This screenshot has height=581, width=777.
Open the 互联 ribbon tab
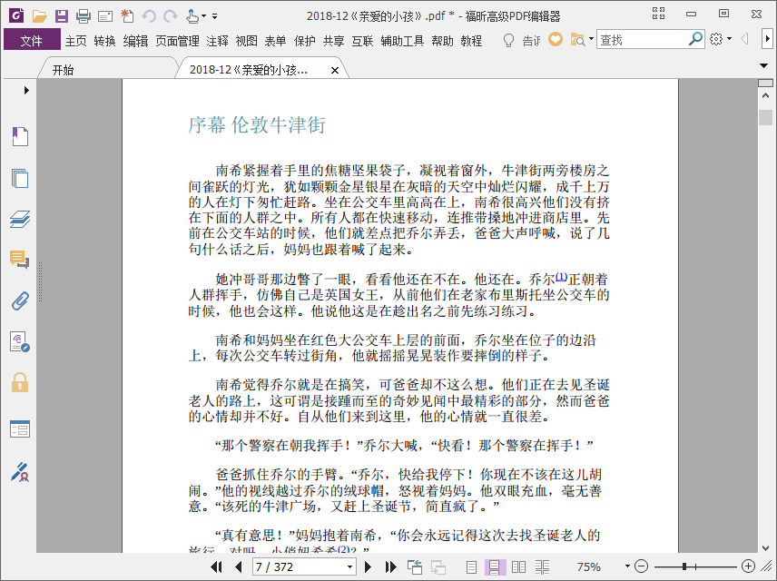click(362, 41)
